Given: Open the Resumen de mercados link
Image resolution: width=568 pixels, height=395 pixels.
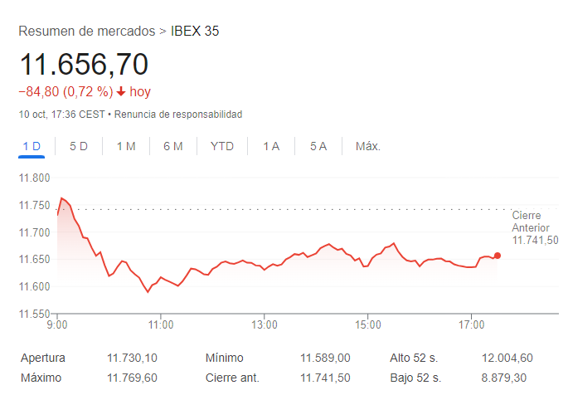Looking at the screenshot, I should 86,32.
